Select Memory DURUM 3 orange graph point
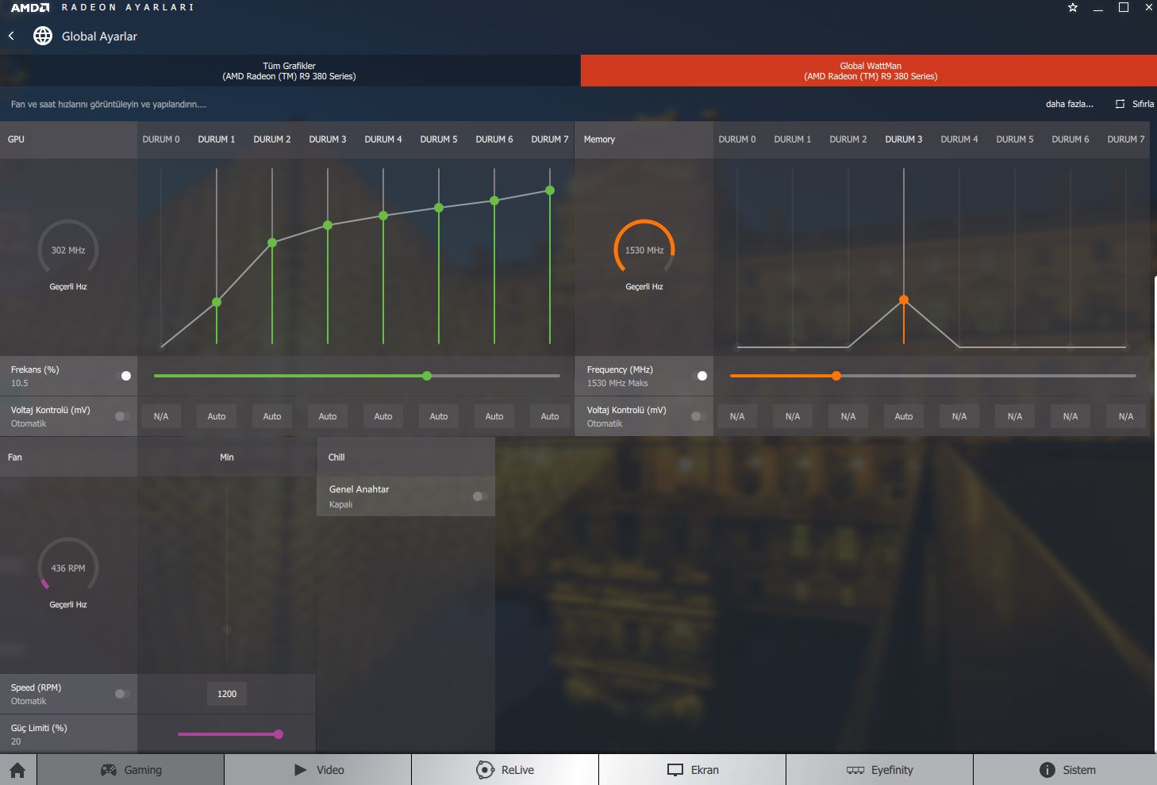The image size is (1157, 785). coord(904,300)
